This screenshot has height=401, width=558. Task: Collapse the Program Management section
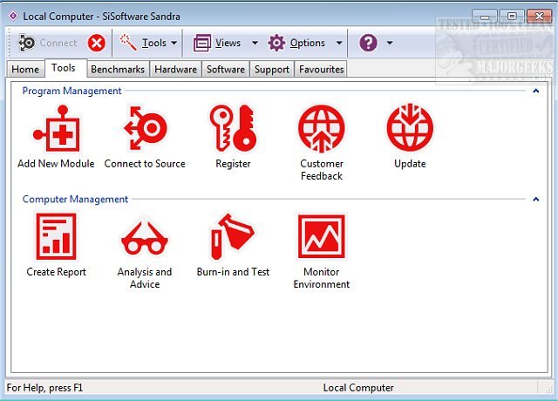pos(535,91)
